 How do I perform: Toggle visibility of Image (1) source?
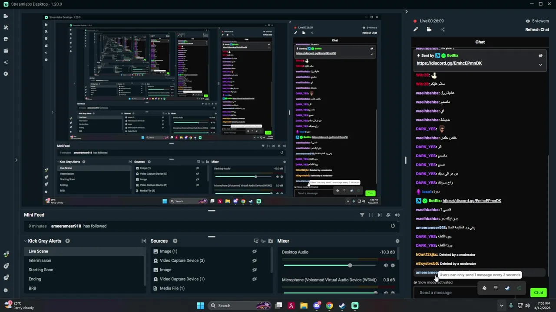(254, 251)
